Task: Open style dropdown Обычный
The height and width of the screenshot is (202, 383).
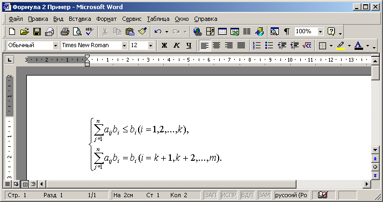Action: [x=56, y=46]
